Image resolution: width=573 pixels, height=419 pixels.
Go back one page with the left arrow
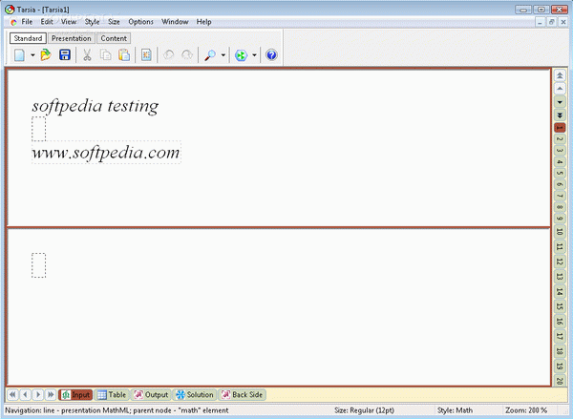point(25,395)
